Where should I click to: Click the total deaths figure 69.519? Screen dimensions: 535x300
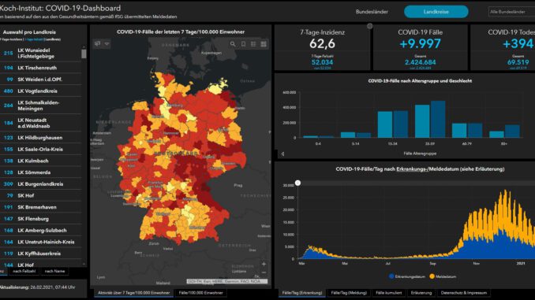tap(518, 62)
